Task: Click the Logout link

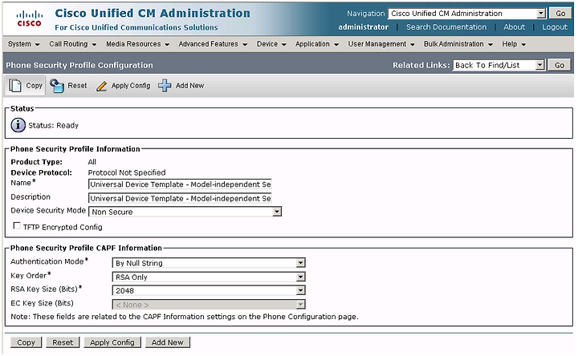Action: coord(555,27)
